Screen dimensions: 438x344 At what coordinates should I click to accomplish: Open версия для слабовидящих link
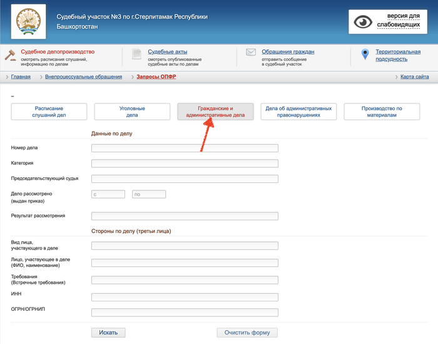pos(399,20)
